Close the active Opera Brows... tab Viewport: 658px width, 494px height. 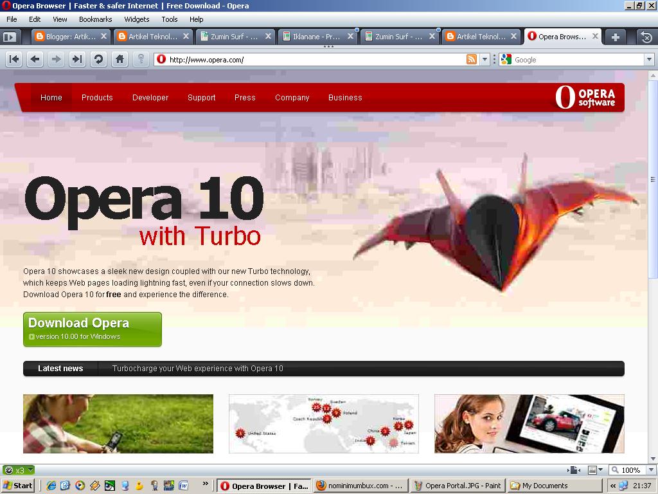click(x=595, y=37)
